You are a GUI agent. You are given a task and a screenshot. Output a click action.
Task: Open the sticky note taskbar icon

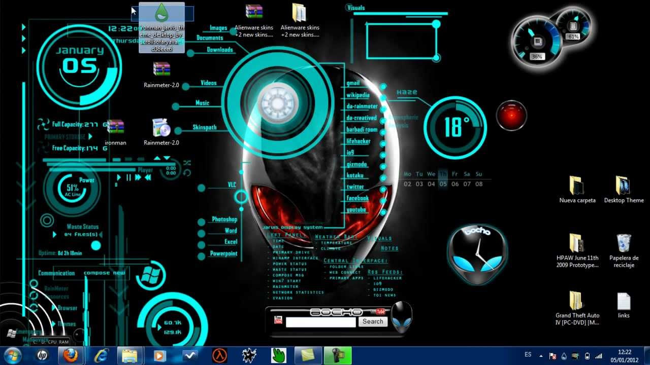point(308,356)
